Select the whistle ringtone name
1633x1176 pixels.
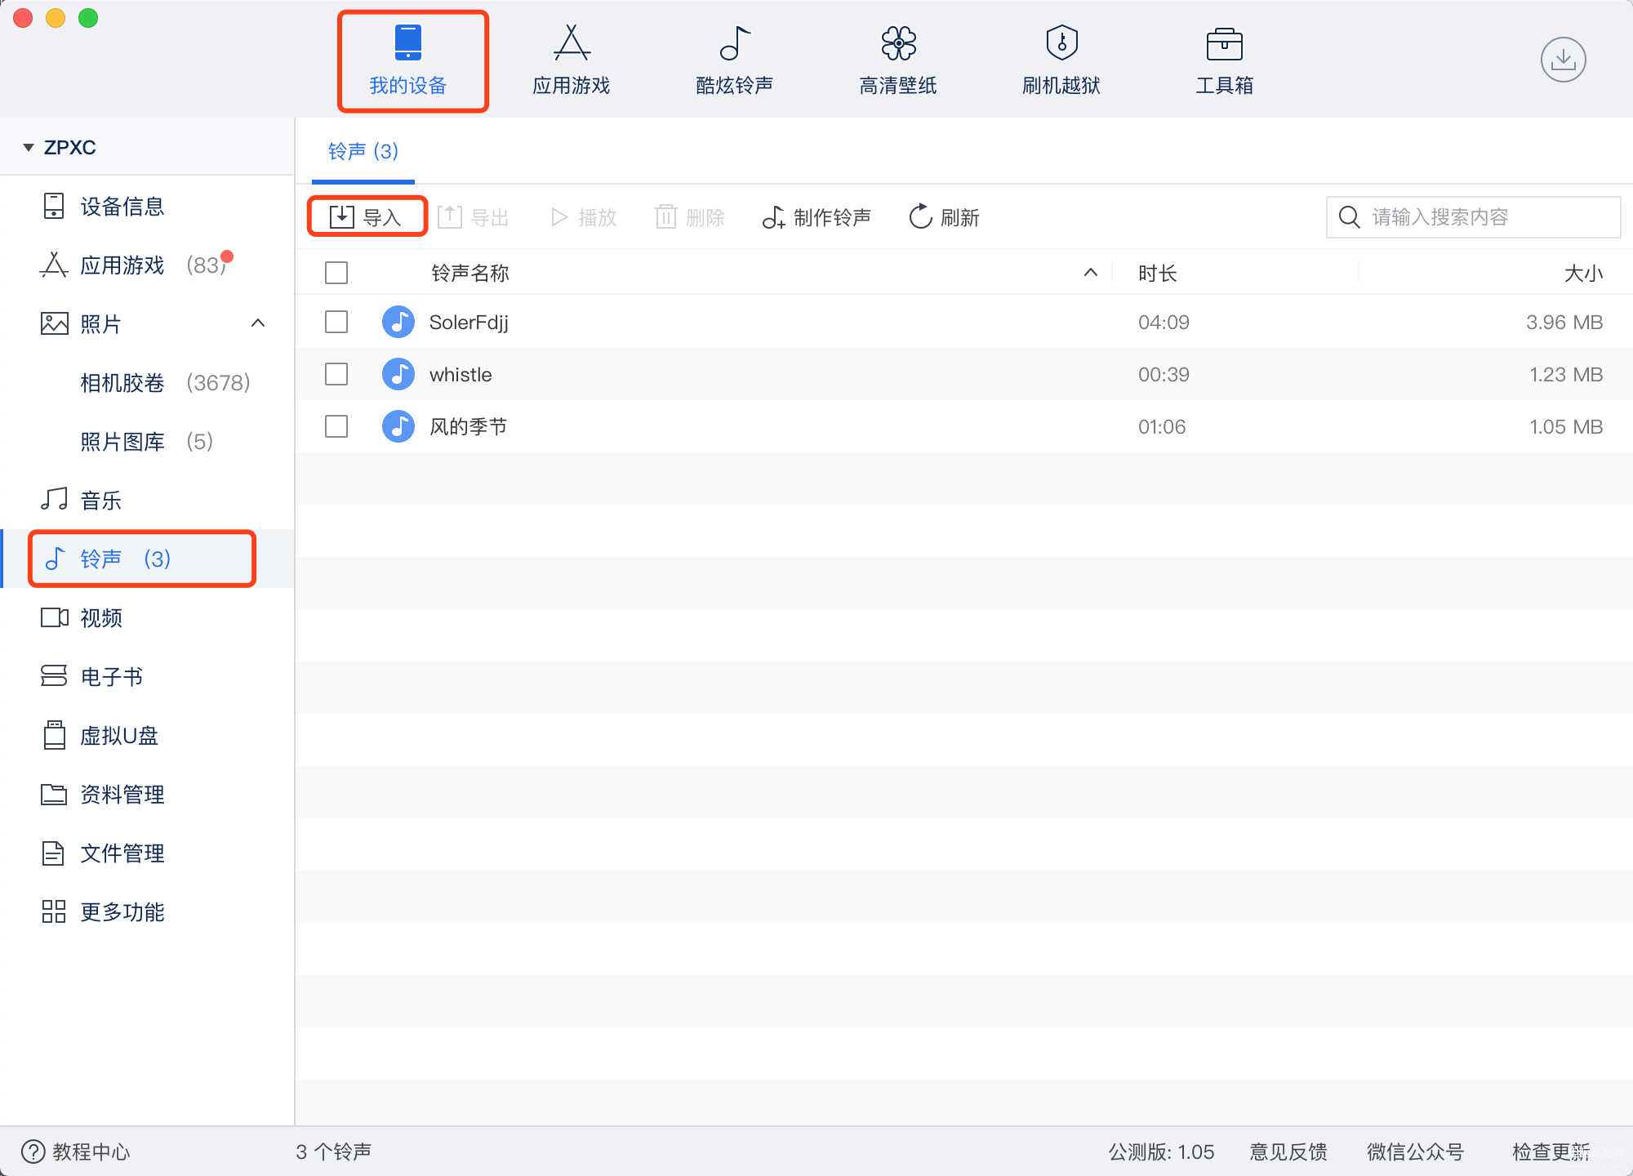461,374
